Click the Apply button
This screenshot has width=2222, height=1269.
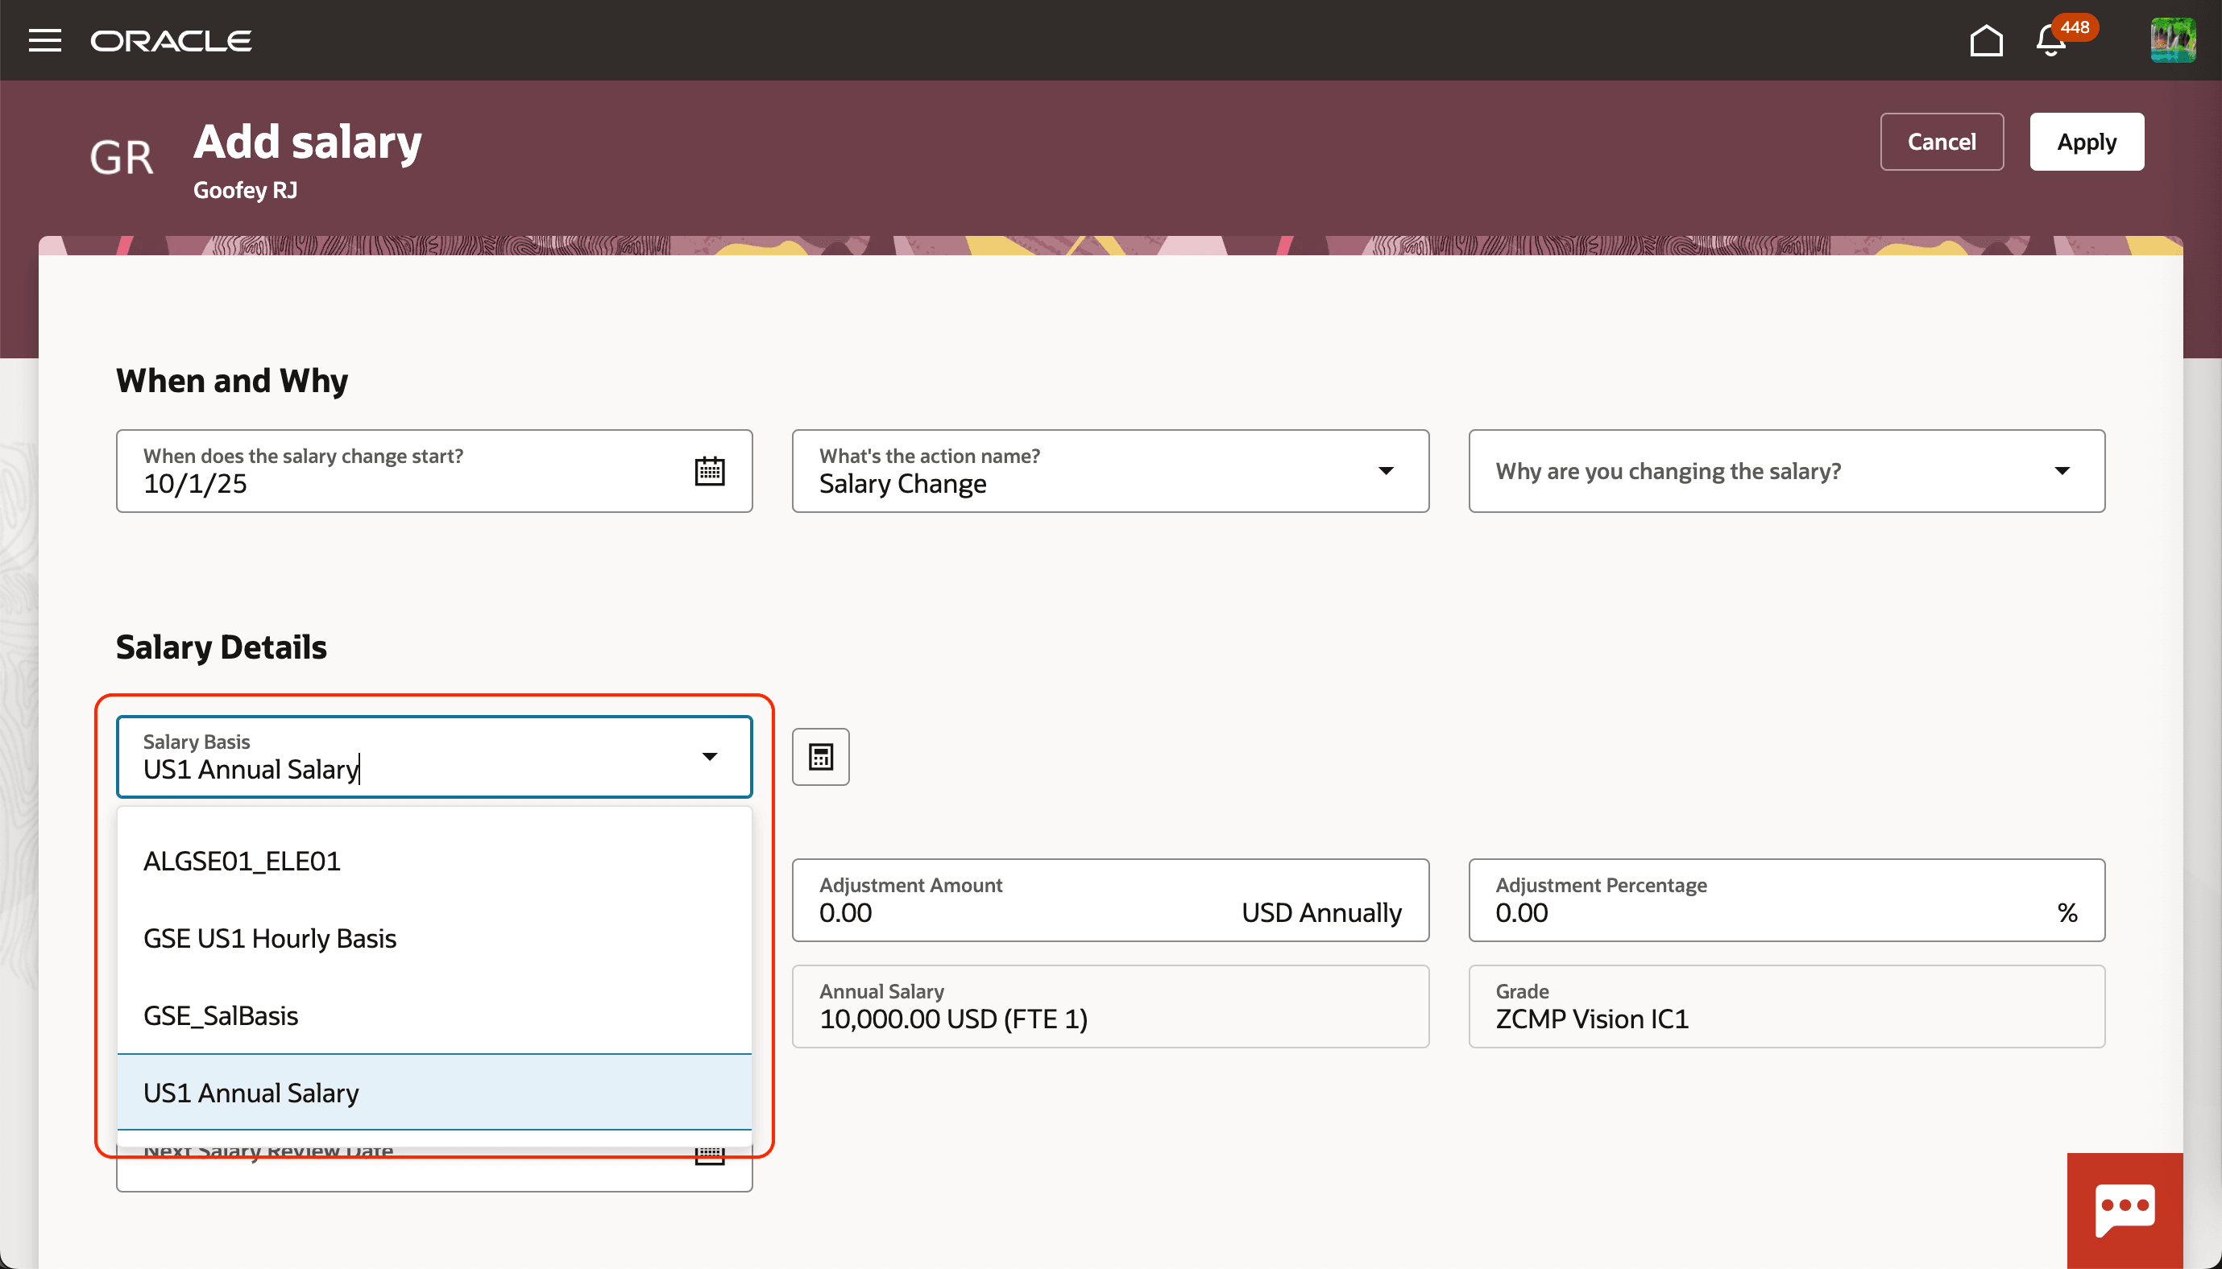[x=2086, y=141]
